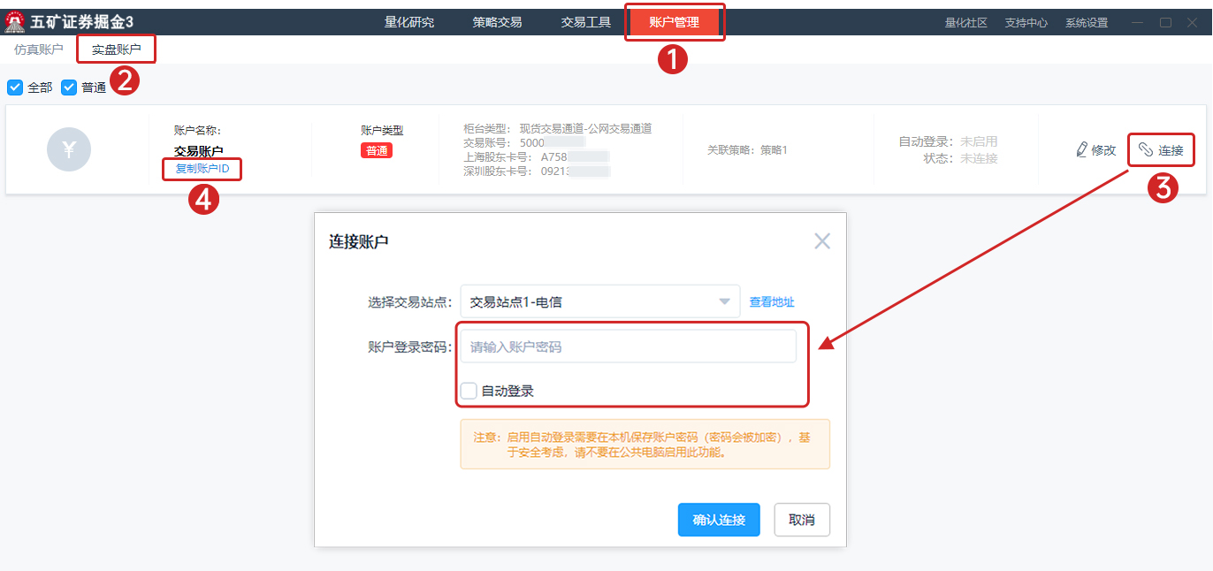Click the pencil icon beside 修改
This screenshot has width=1213, height=571.
tap(1081, 150)
